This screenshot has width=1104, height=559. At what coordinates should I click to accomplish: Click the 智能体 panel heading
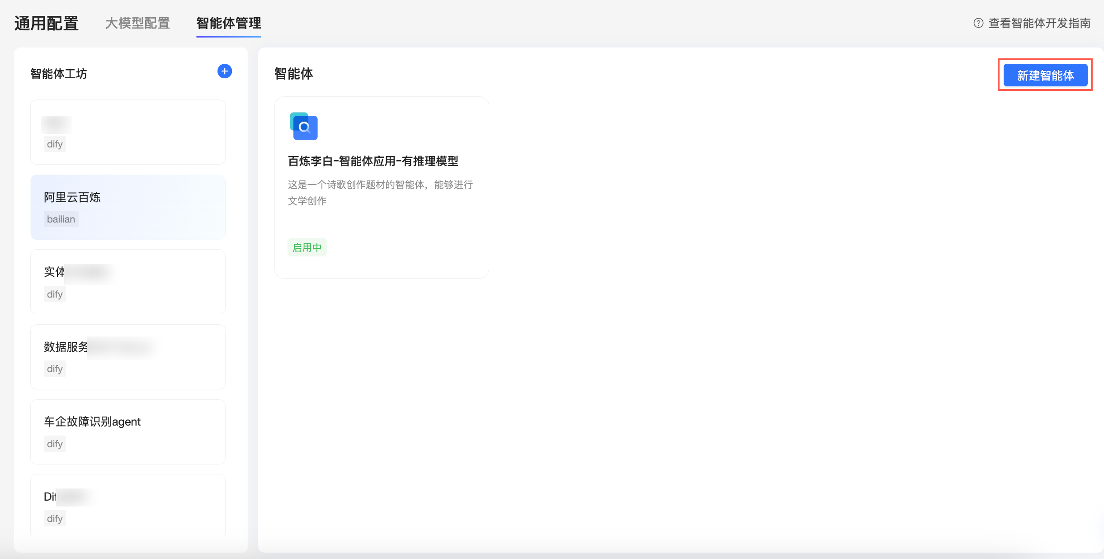tap(293, 73)
